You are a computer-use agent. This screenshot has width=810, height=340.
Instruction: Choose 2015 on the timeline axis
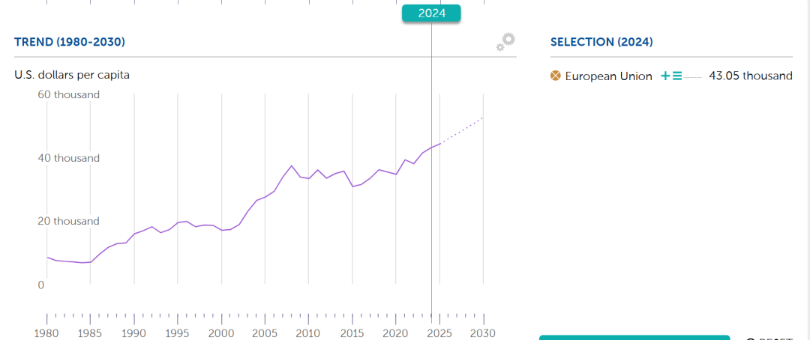pos(352,333)
